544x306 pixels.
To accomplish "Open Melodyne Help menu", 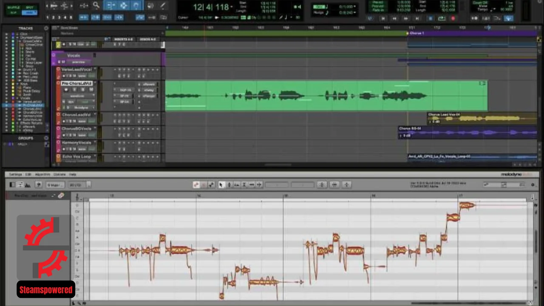I will coord(73,174).
